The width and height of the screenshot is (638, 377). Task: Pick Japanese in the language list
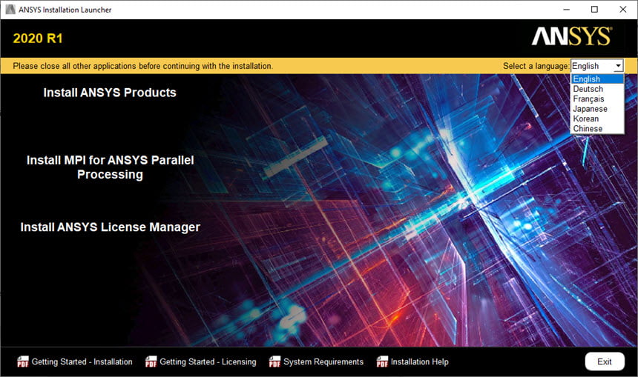[x=597, y=109]
